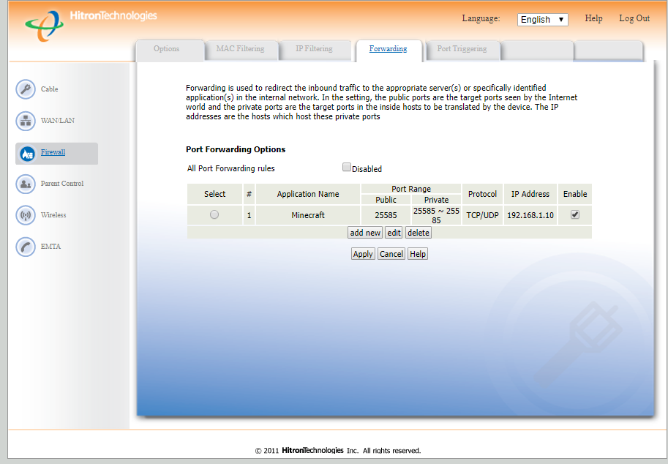This screenshot has height=464, width=668.
Task: Click the Cable sidebar icon
Action: click(x=26, y=89)
